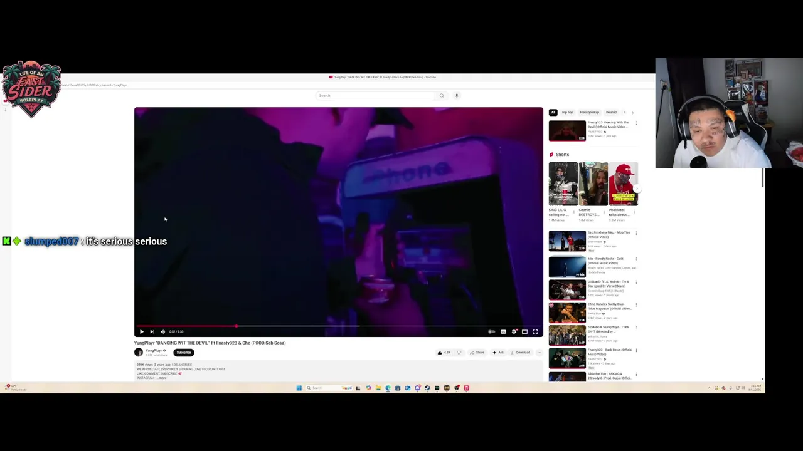The width and height of the screenshot is (803, 451).
Task: Mute the video volume icon
Action: tap(162, 331)
